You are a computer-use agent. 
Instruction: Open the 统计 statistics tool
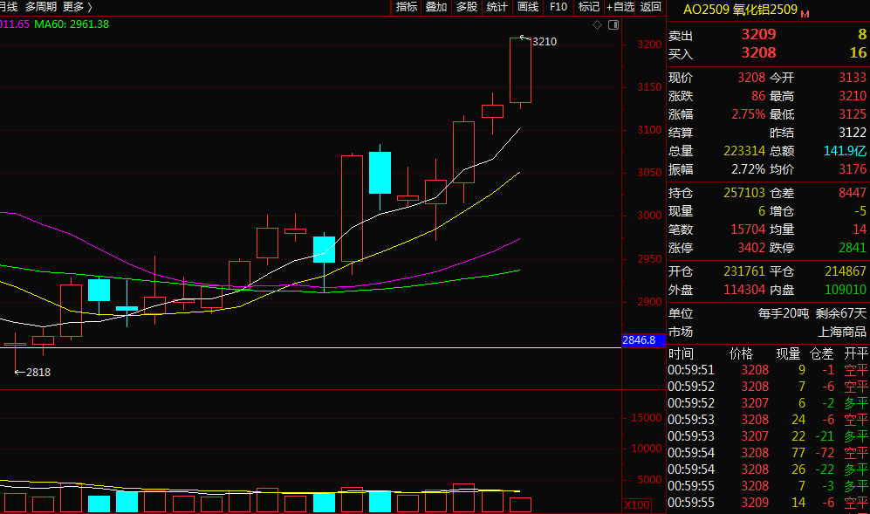point(497,7)
